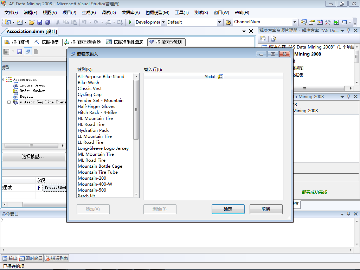360x270 pixels.
Task: Click the key icon beside Model column header
Action: tap(220, 76)
